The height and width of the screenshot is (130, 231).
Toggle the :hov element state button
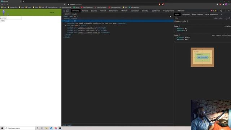pos(216,18)
